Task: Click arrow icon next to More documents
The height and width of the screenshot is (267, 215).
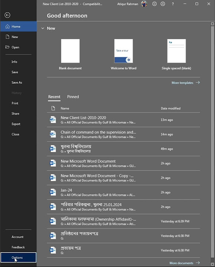Action: [x=198, y=263]
